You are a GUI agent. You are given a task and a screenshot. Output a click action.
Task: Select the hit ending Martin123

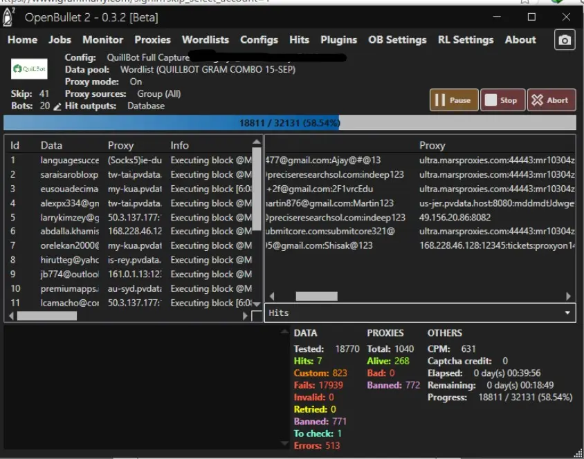(420, 203)
